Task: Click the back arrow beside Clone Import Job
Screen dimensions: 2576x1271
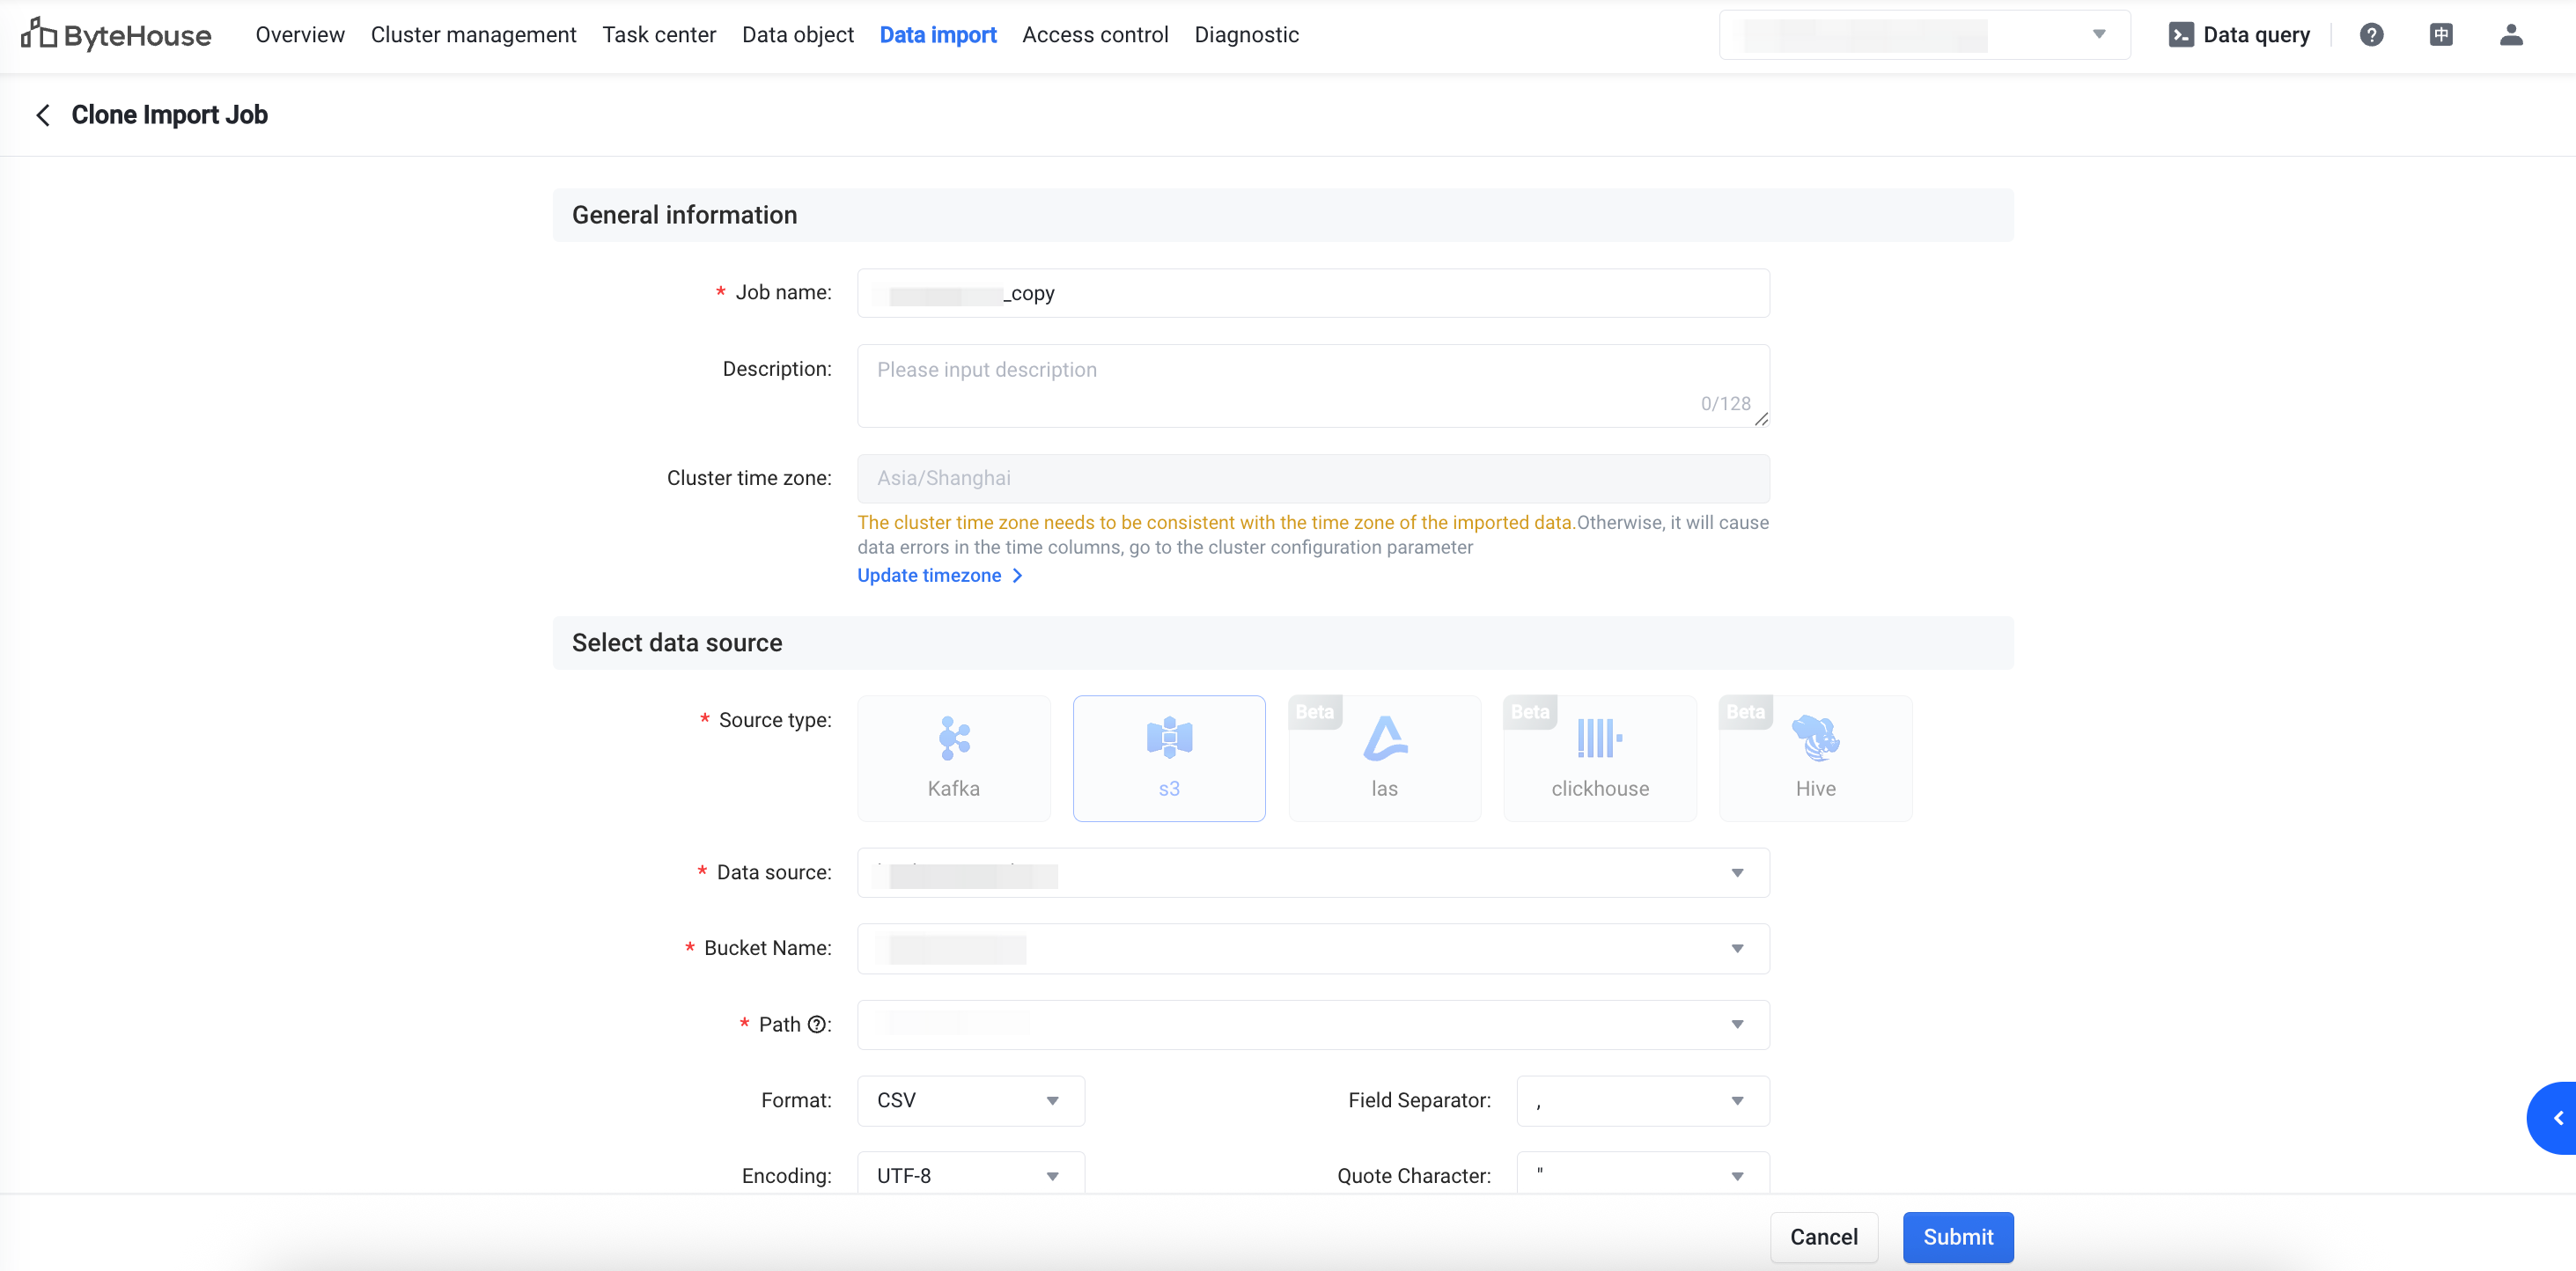Action: tap(43, 115)
